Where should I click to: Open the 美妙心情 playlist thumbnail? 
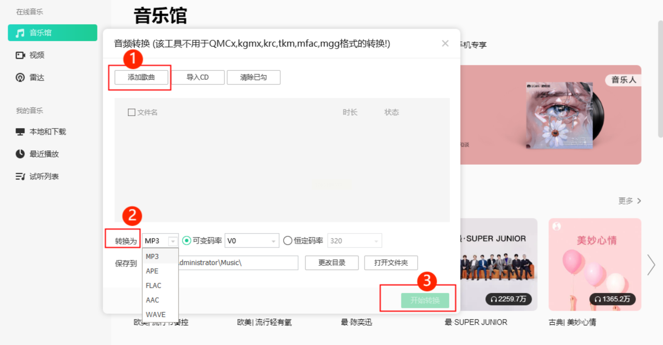pos(595,264)
